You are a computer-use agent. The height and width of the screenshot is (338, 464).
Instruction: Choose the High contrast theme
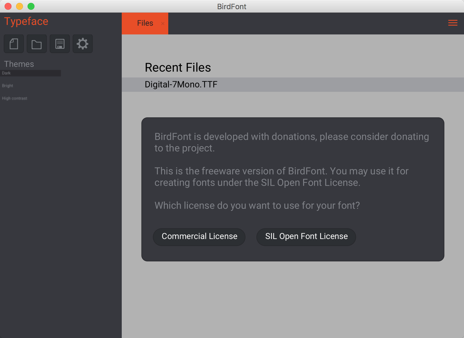tap(15, 98)
